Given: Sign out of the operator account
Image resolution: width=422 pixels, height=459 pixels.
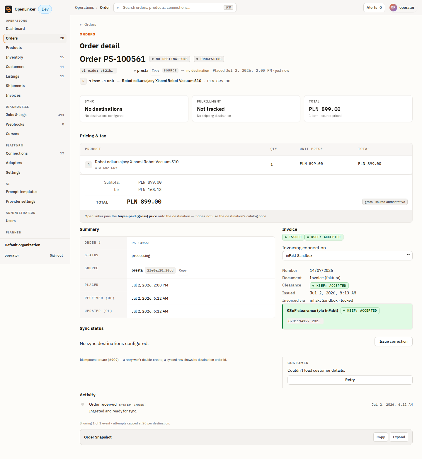Looking at the screenshot, I should tap(56, 256).
